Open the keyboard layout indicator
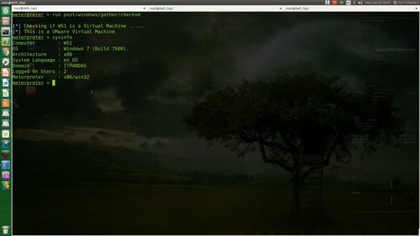 (348, 3)
